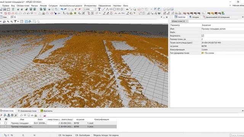Open the Автомобильные дороги menu

click(x=71, y=6)
